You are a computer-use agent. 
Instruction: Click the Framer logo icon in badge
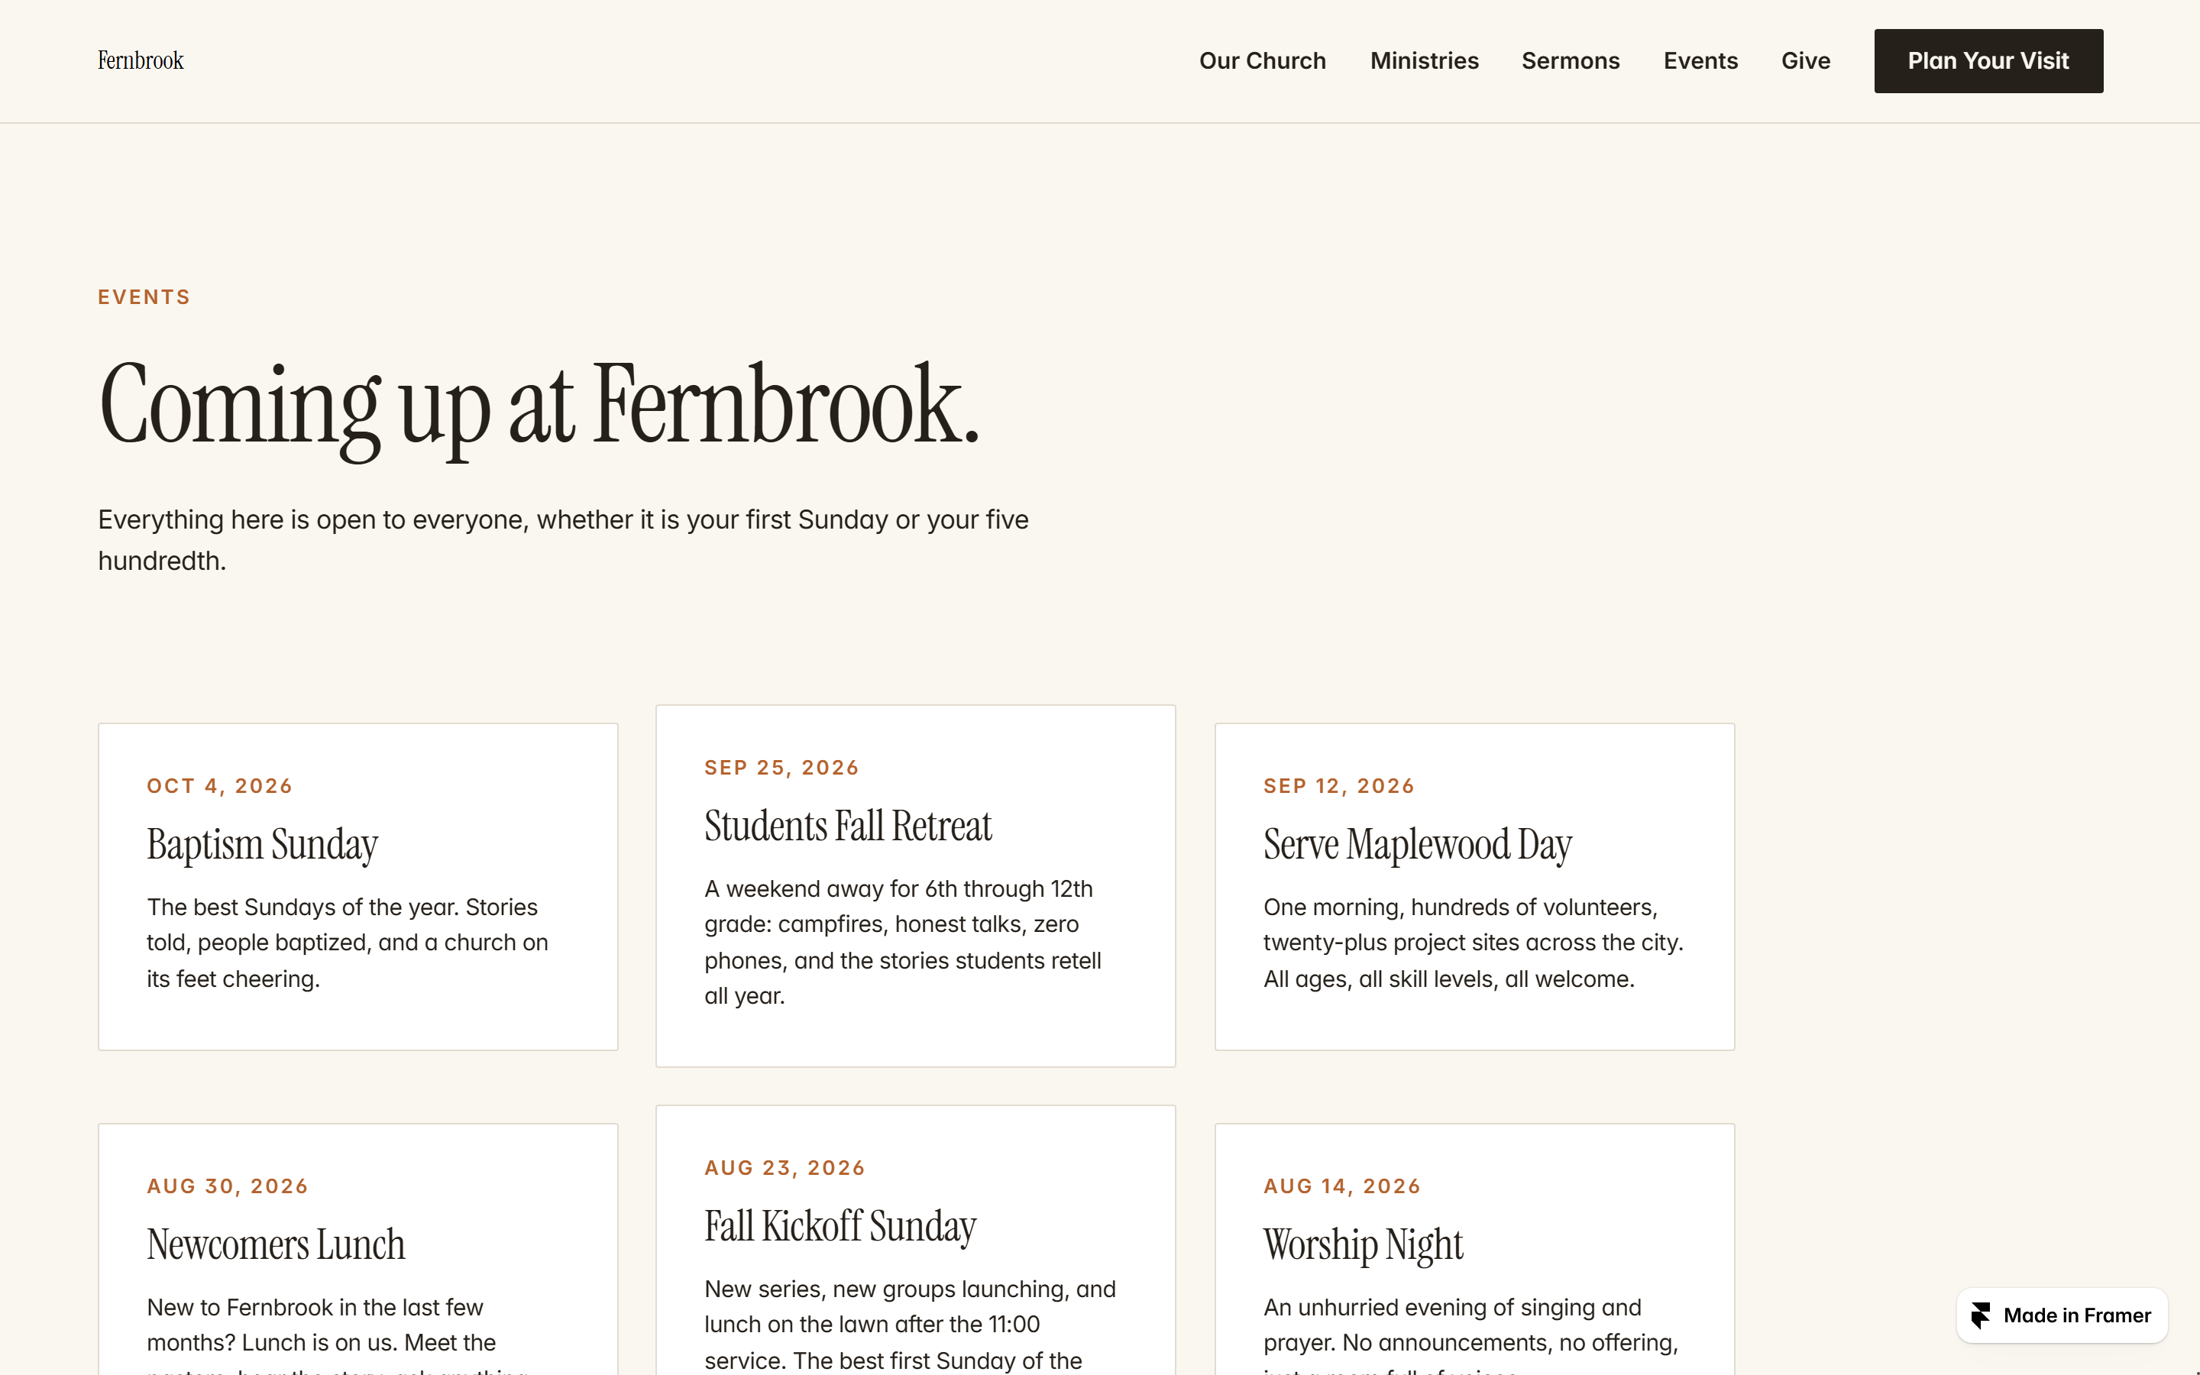pos(1980,1315)
